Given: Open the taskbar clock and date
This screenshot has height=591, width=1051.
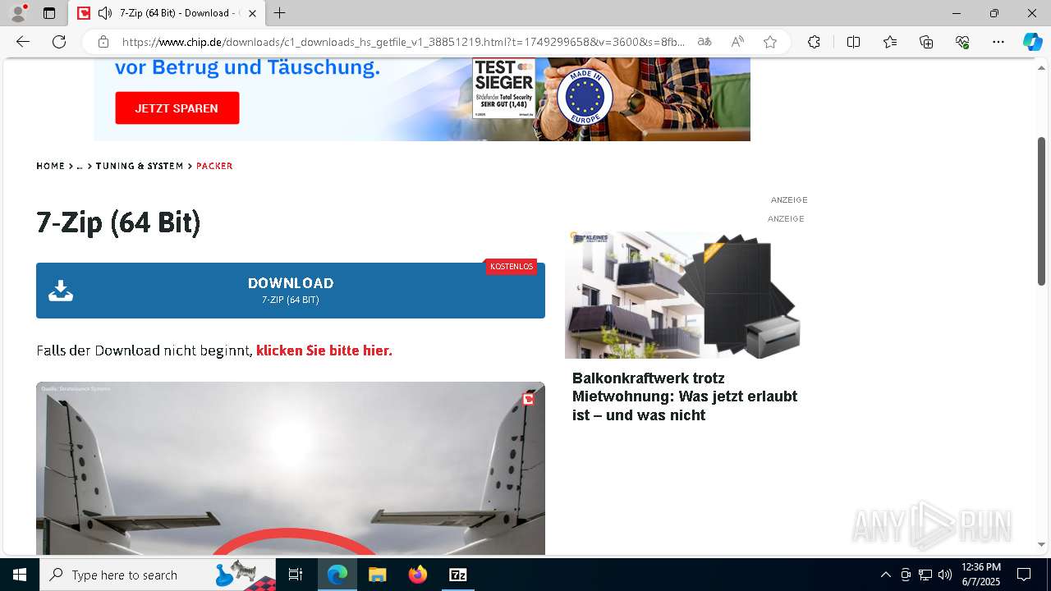Looking at the screenshot, I should (x=981, y=575).
